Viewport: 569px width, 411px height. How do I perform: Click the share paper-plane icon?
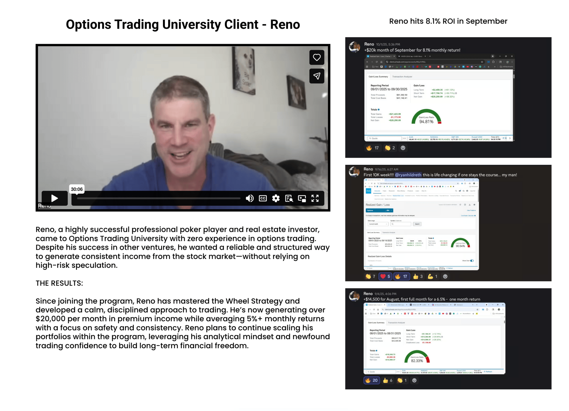pos(317,76)
